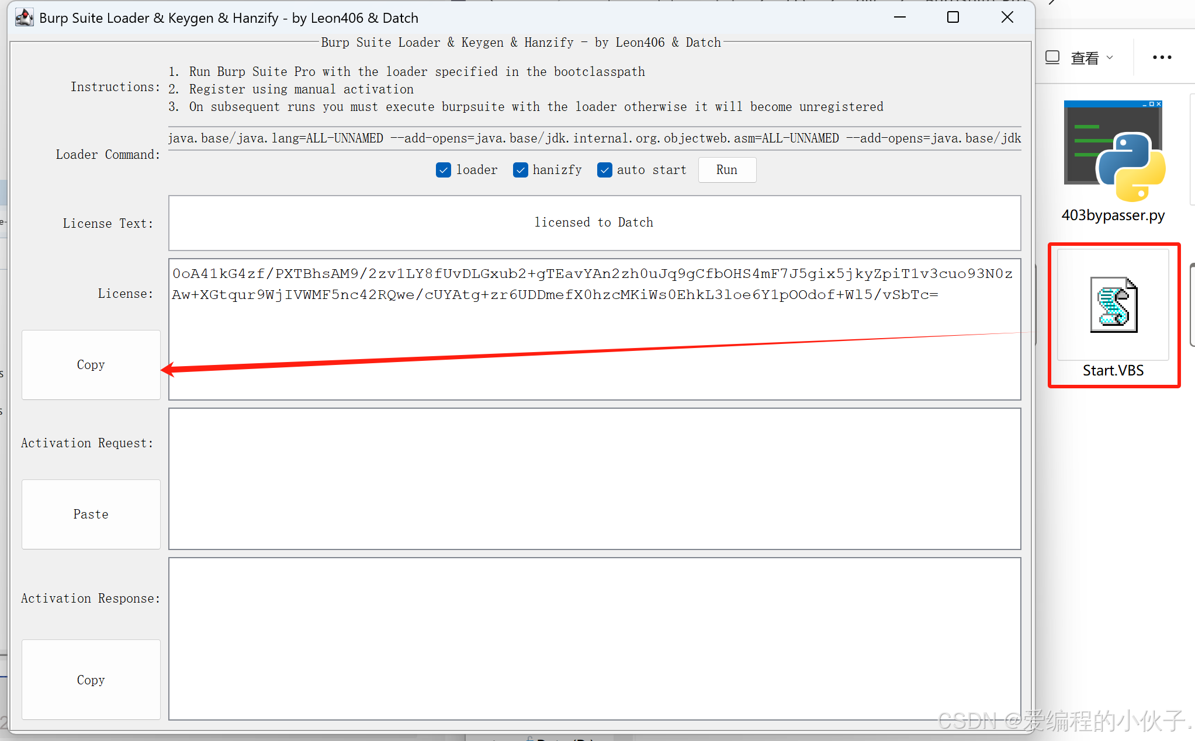Select the Start.VBS script file icon
The image size is (1195, 741).
pos(1113,305)
